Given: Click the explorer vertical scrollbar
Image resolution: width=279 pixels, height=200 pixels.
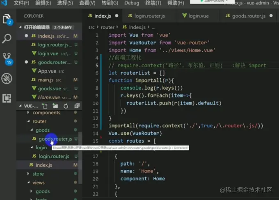Looking at the screenshot, I should pyautogui.click(x=80, y=157).
